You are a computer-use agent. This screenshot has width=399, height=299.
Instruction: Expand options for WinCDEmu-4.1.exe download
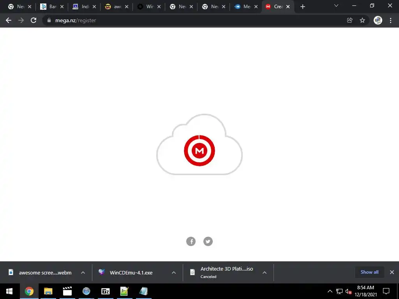pos(174,273)
